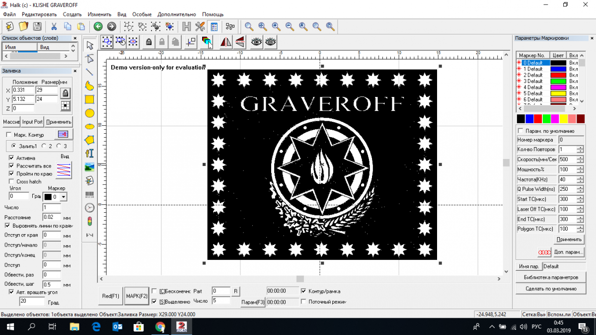
Task: Open the hatch tool H icon
Action: pos(187,26)
